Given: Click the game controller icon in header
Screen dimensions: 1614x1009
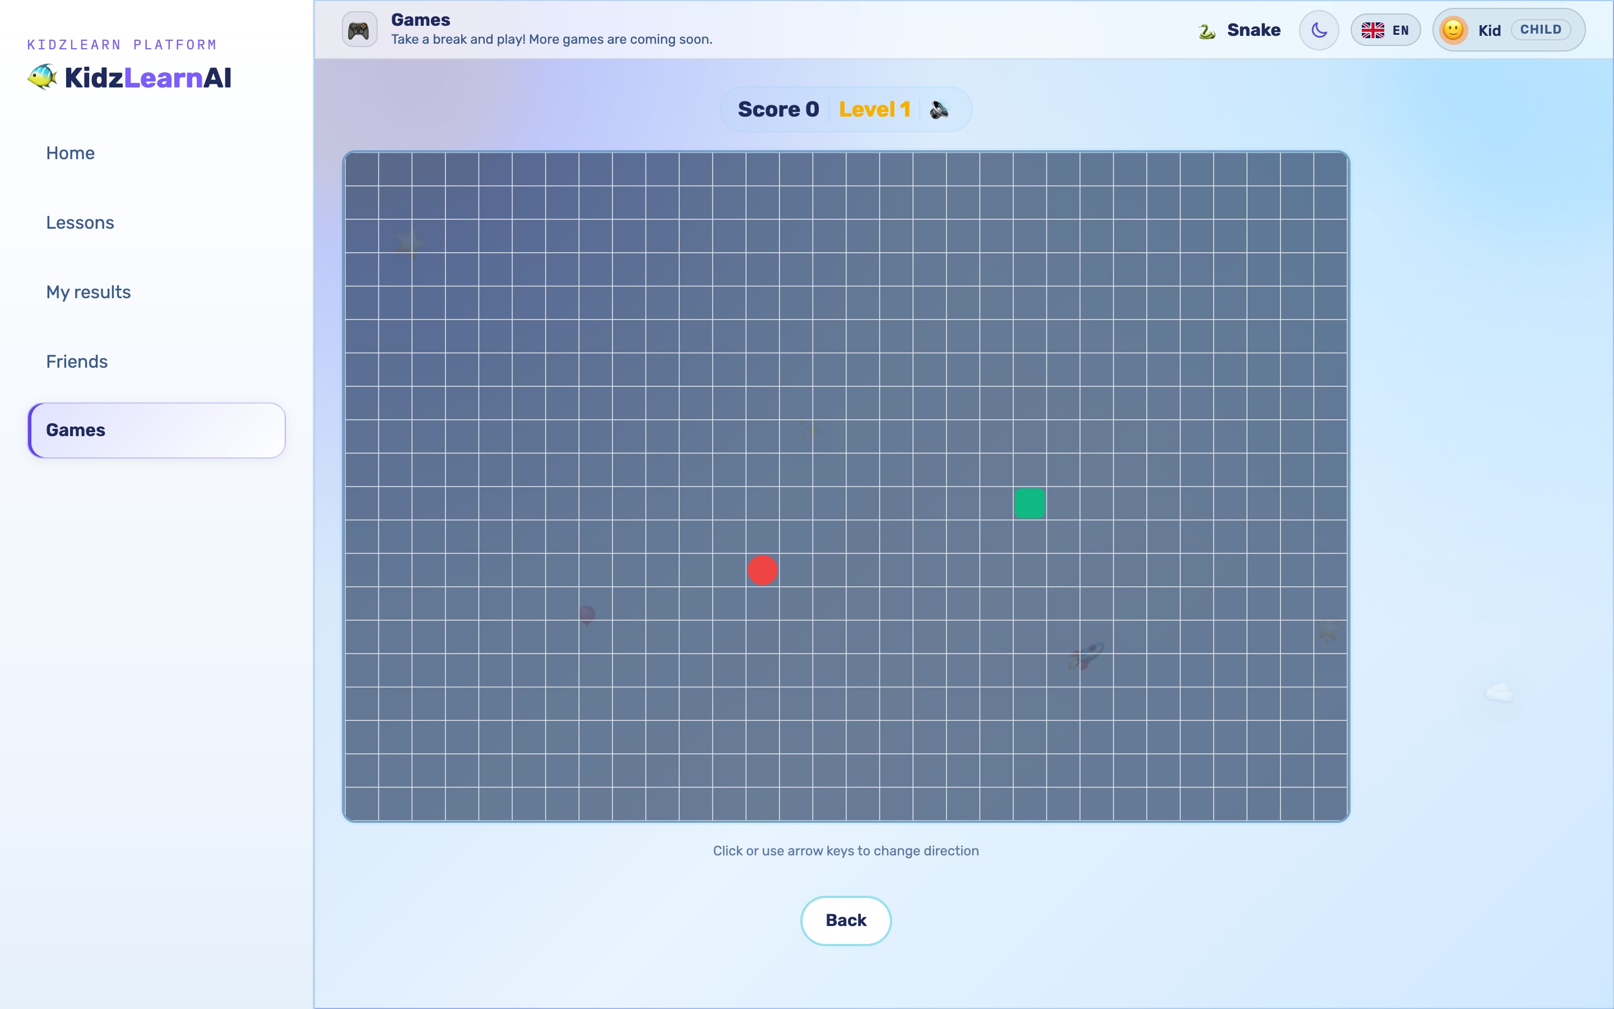Looking at the screenshot, I should point(359,30).
